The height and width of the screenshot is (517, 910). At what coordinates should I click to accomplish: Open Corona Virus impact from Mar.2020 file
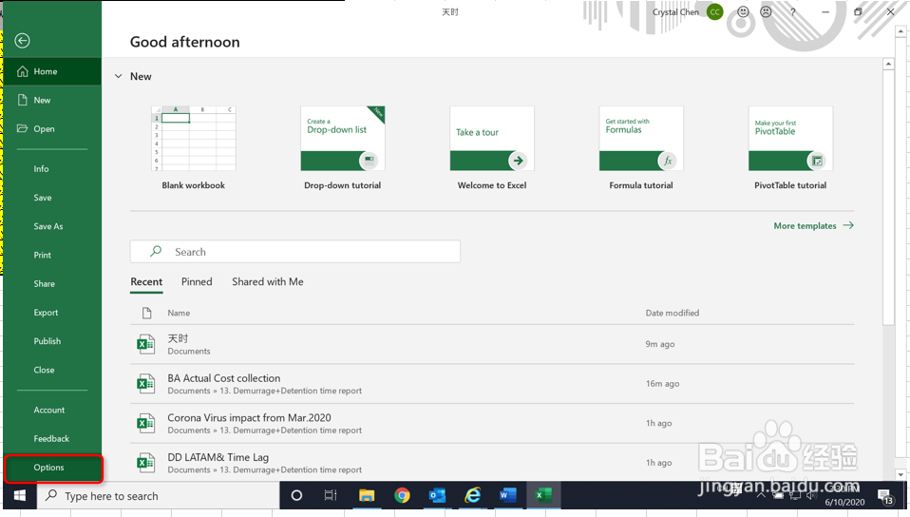[492, 424]
